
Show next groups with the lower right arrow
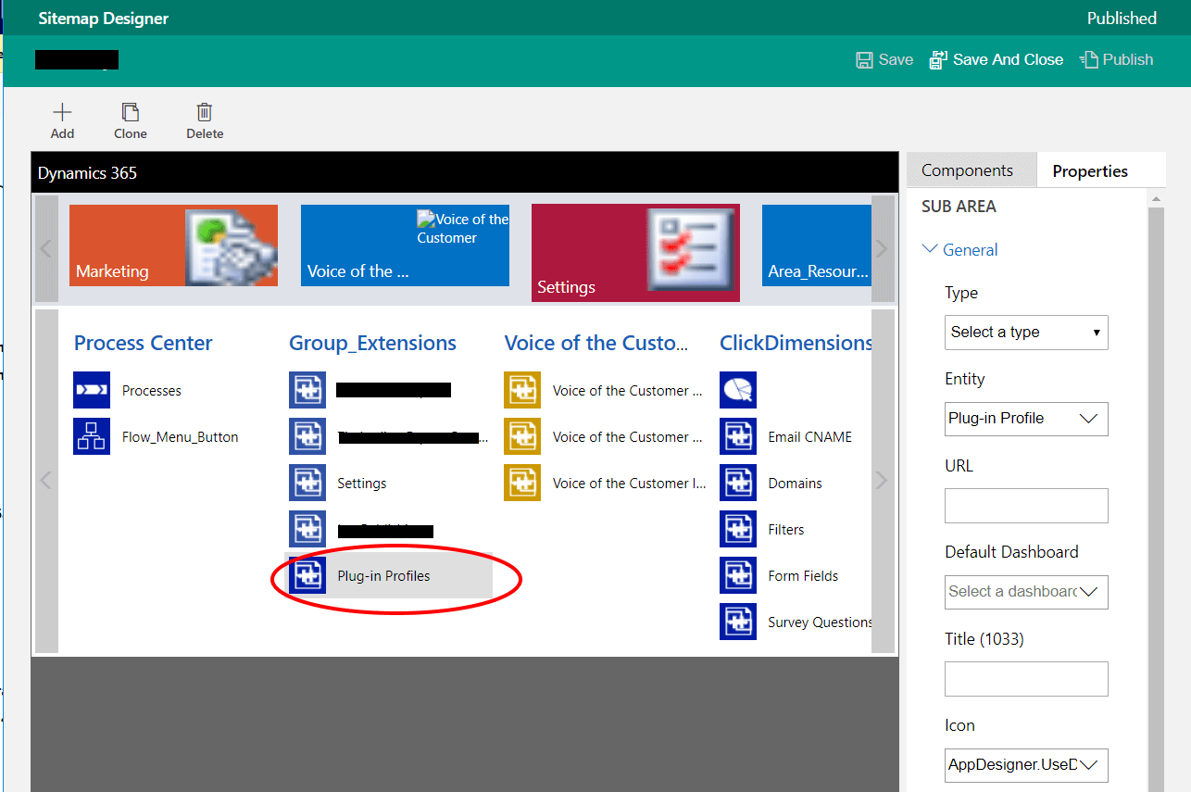(883, 481)
